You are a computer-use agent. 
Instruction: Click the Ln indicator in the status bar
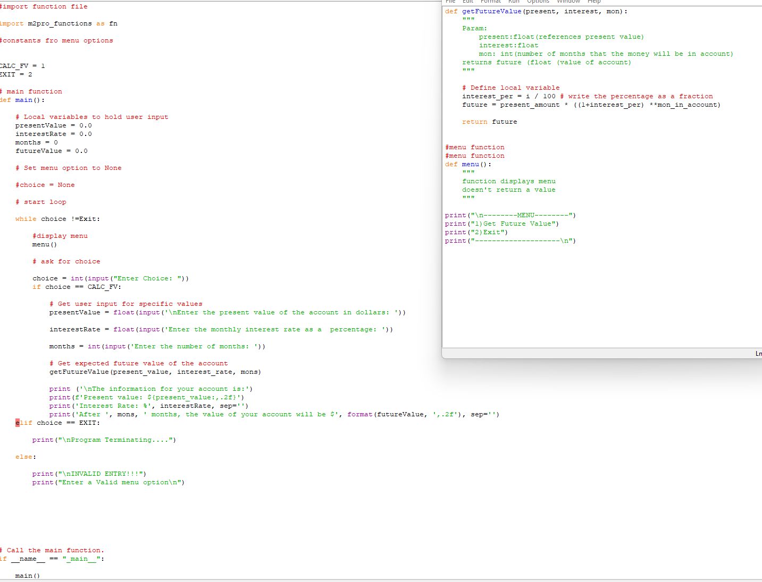click(x=758, y=353)
